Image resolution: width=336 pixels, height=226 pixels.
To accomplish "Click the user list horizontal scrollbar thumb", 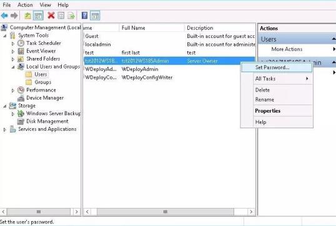I will (x=166, y=212).
